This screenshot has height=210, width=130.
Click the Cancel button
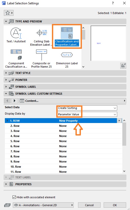coord(89,205)
